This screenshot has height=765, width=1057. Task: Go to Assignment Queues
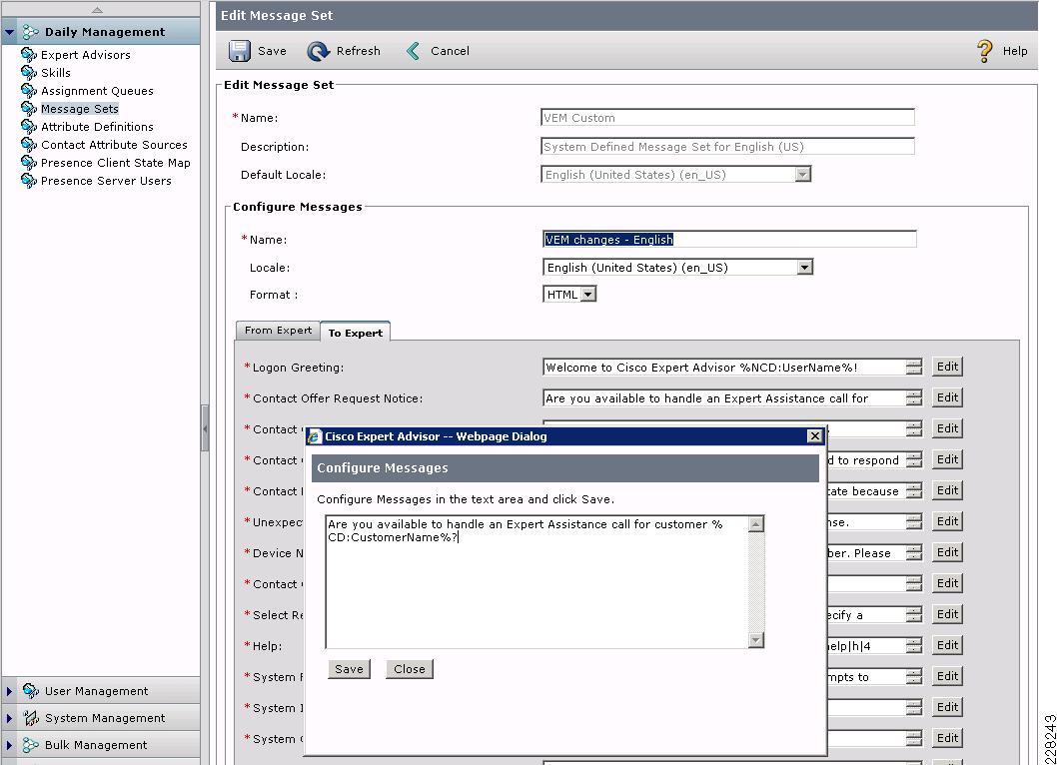click(97, 90)
